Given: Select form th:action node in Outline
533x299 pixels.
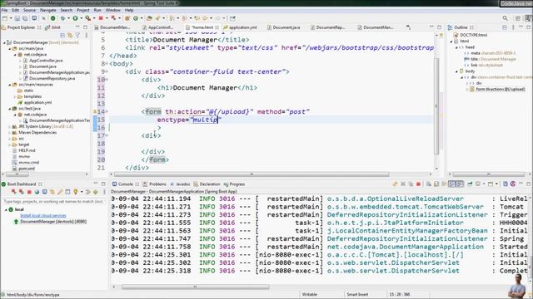Looking at the screenshot, I should click(x=501, y=89).
